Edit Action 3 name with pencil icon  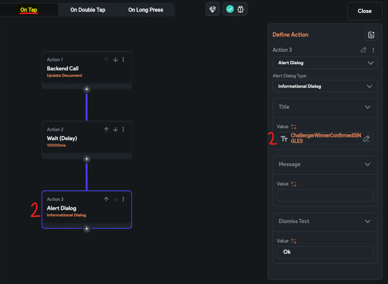[363, 50]
